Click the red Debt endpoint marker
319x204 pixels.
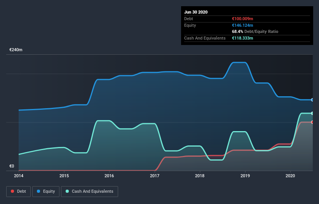pyautogui.click(x=312, y=122)
